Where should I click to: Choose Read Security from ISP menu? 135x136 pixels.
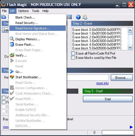pos(38,23)
